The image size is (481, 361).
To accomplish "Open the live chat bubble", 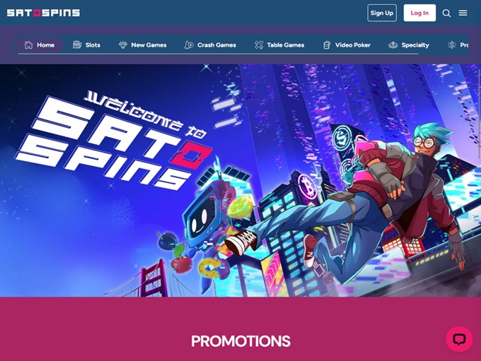I will tap(459, 339).
